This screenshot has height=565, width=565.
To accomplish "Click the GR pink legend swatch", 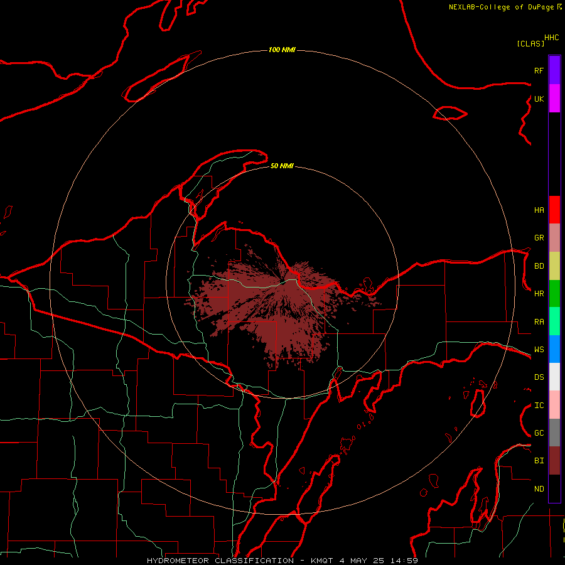I will (554, 238).
